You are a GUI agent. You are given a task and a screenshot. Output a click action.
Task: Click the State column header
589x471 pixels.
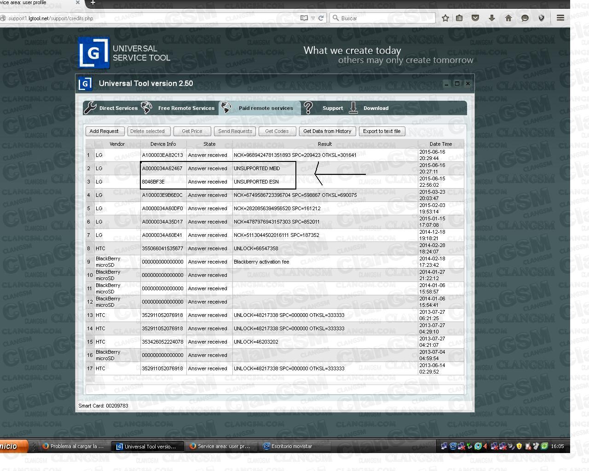click(209, 144)
